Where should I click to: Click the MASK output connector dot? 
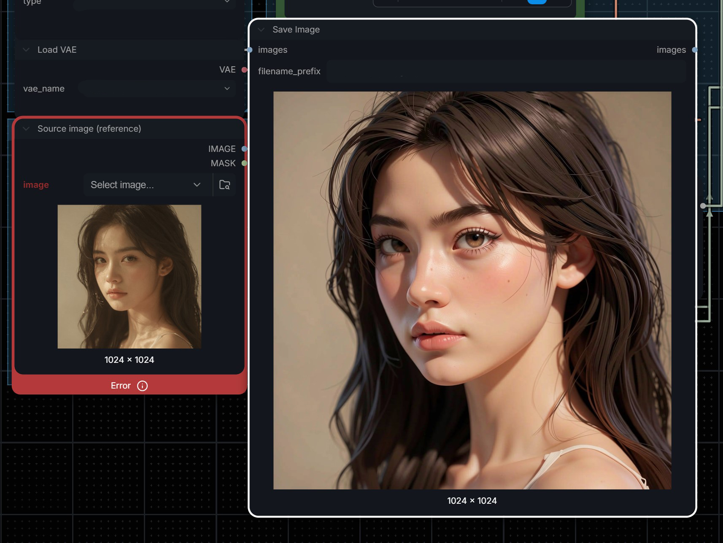[x=244, y=163]
